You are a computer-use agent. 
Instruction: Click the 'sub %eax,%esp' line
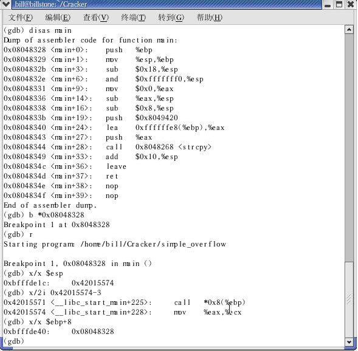89,98
